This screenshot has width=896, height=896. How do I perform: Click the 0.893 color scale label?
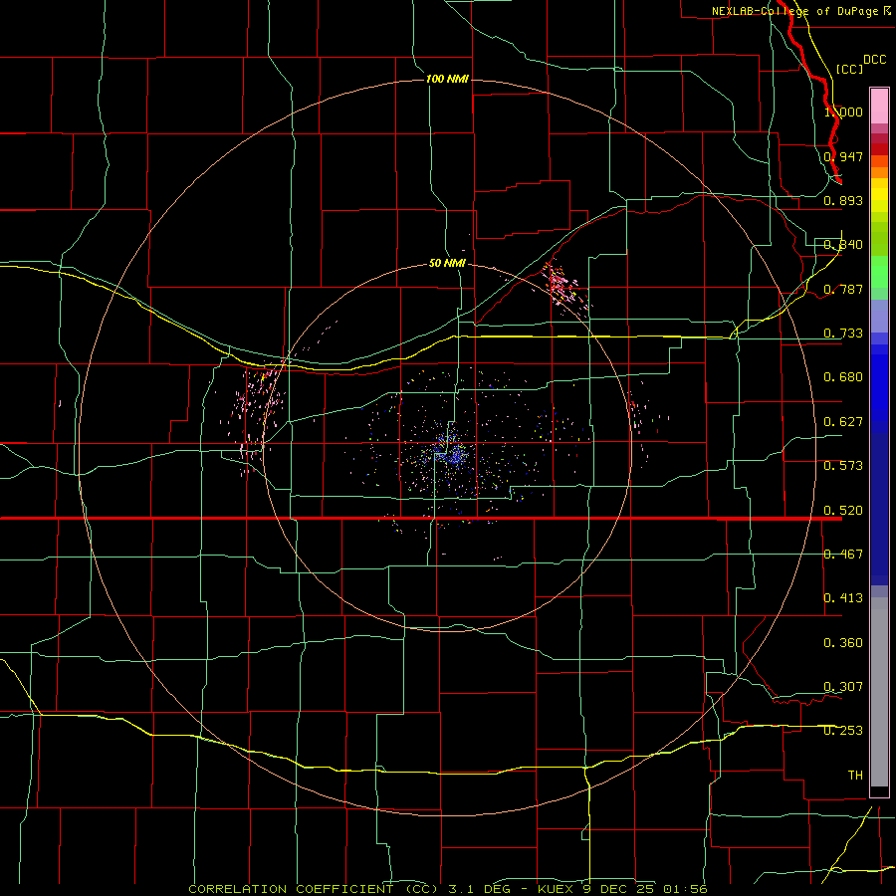pyautogui.click(x=843, y=200)
